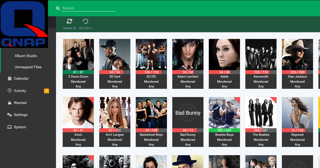Click The Beatles 268 / 501 progress bar
320x168 pixels.
[x=261, y=130]
